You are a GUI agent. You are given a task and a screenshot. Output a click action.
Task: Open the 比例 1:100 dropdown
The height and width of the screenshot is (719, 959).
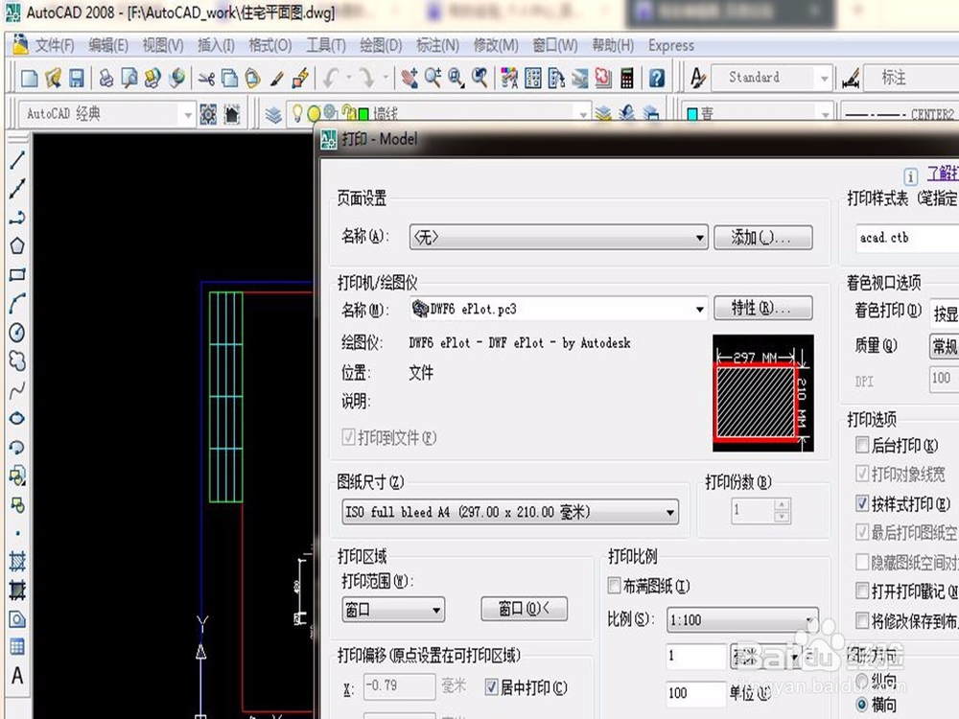point(742,620)
